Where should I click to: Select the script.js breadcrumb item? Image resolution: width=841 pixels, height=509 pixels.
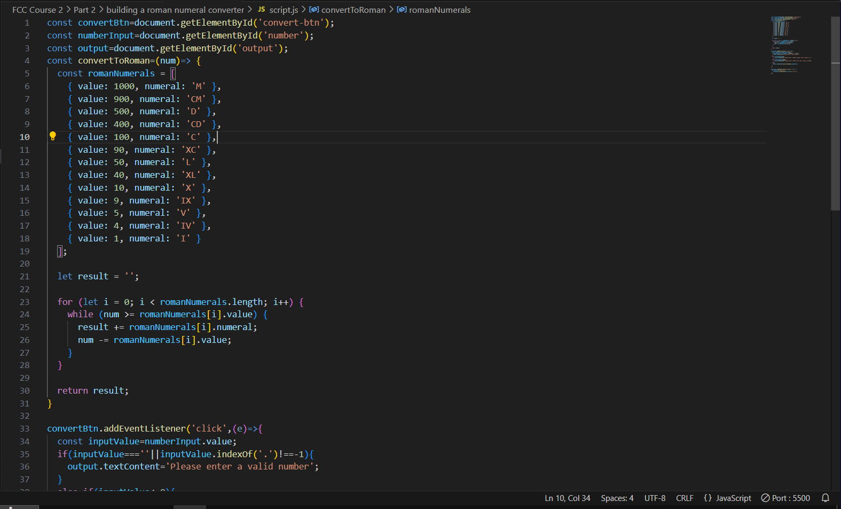click(284, 10)
